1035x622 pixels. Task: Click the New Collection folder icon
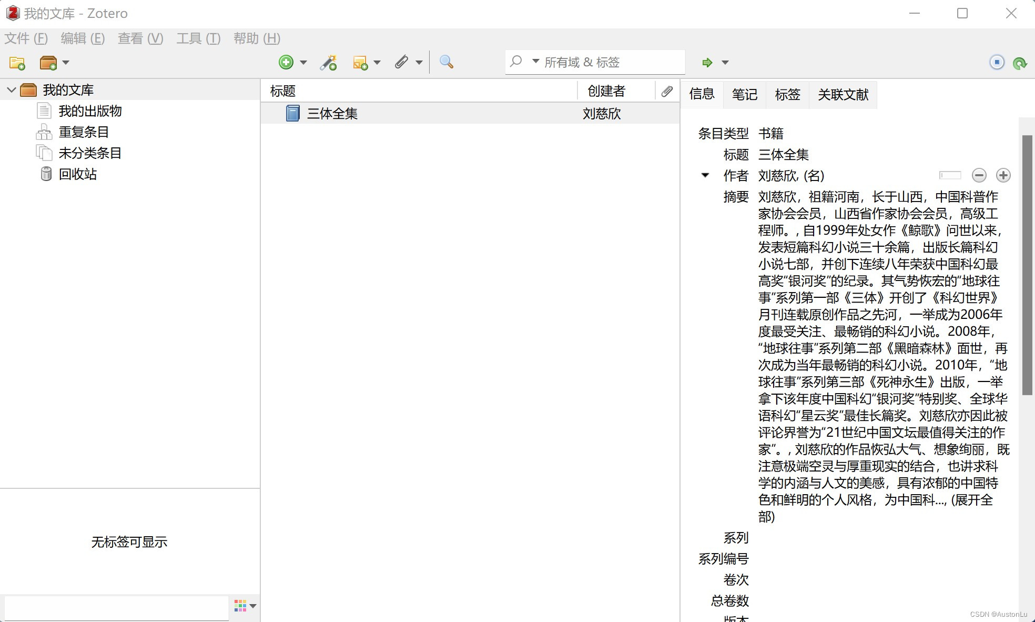coord(17,63)
